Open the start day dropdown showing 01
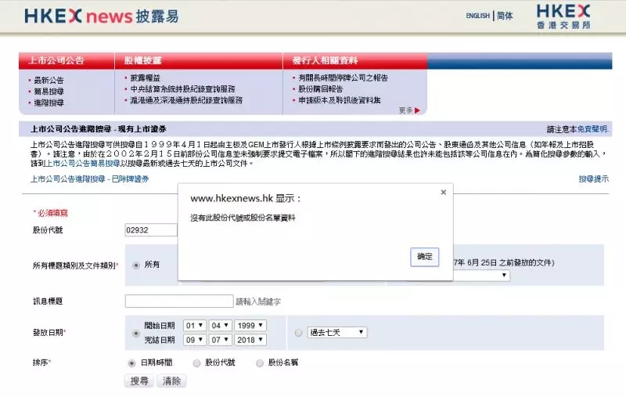The width and height of the screenshot is (626, 397). click(194, 326)
